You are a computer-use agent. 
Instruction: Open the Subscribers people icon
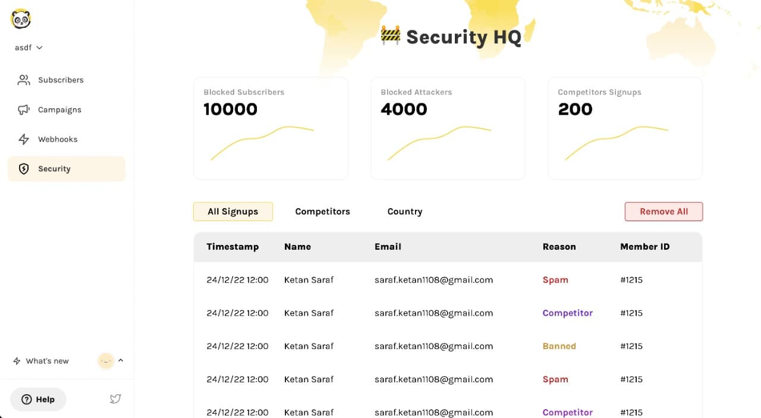coord(24,80)
